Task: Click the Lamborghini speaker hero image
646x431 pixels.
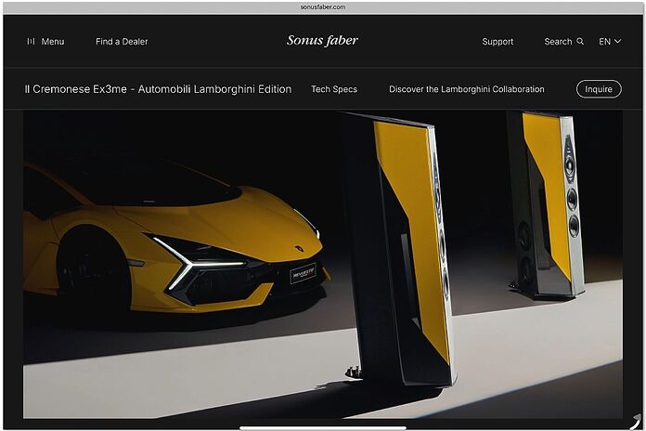Action: 323,265
